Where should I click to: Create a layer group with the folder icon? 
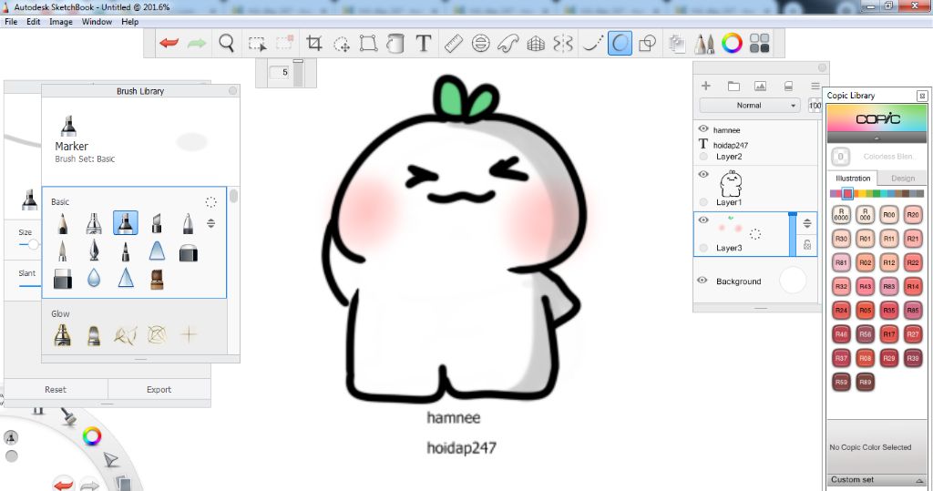tap(733, 86)
